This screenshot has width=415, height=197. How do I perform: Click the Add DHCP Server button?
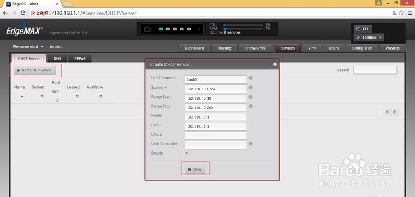point(34,70)
